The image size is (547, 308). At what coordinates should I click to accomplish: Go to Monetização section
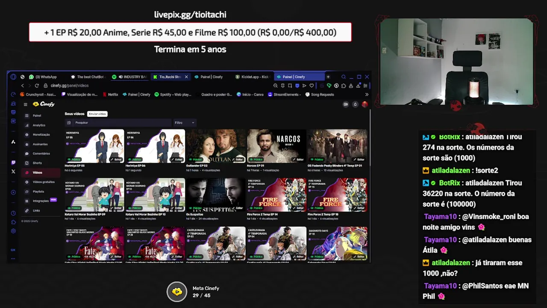pyautogui.click(x=41, y=135)
